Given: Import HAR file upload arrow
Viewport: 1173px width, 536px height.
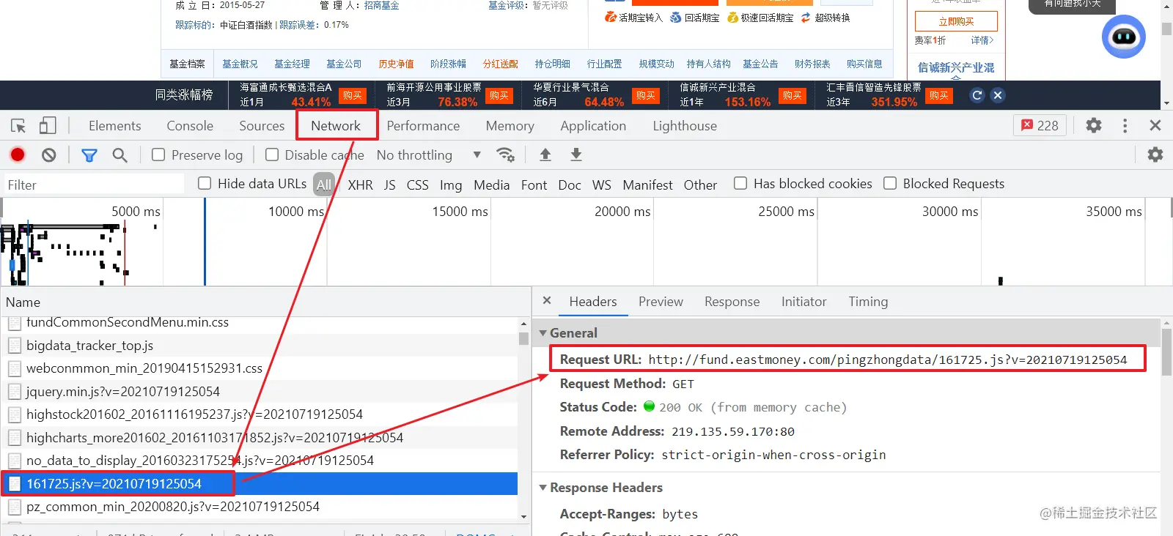Looking at the screenshot, I should coord(545,155).
